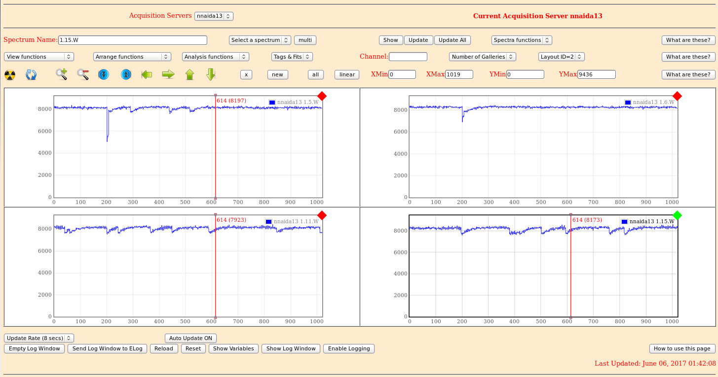The width and height of the screenshot is (718, 377).
Task: Shift view with the green right arrow
Action: click(x=168, y=74)
